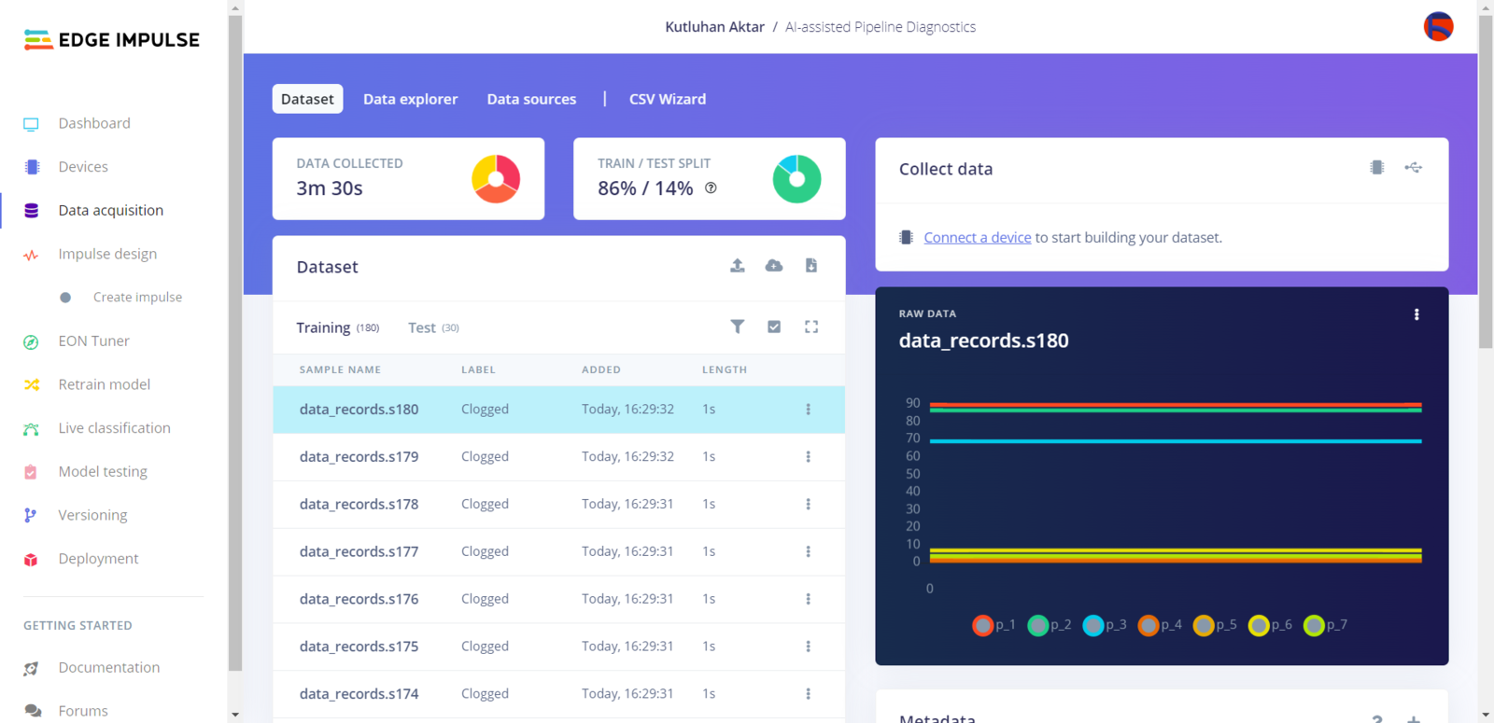Expand dataset list with fullscreen icon
This screenshot has width=1494, height=723.
click(x=811, y=327)
